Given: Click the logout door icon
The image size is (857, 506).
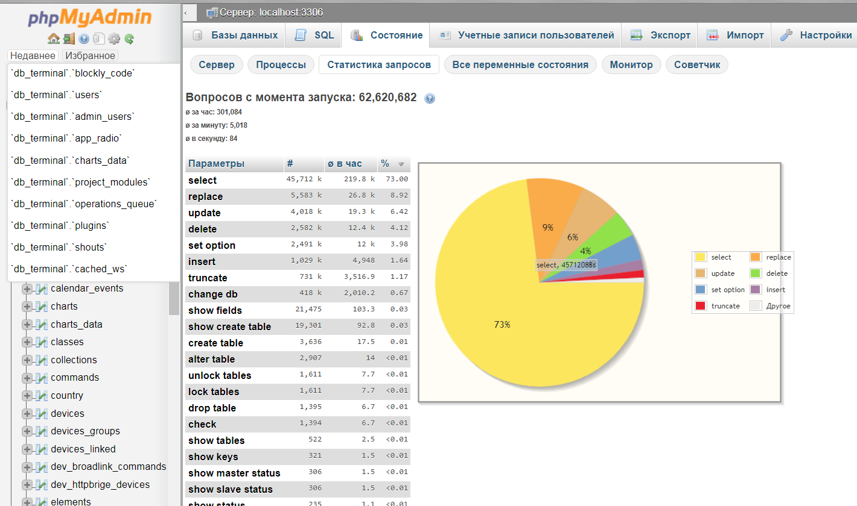Looking at the screenshot, I should 69,39.
